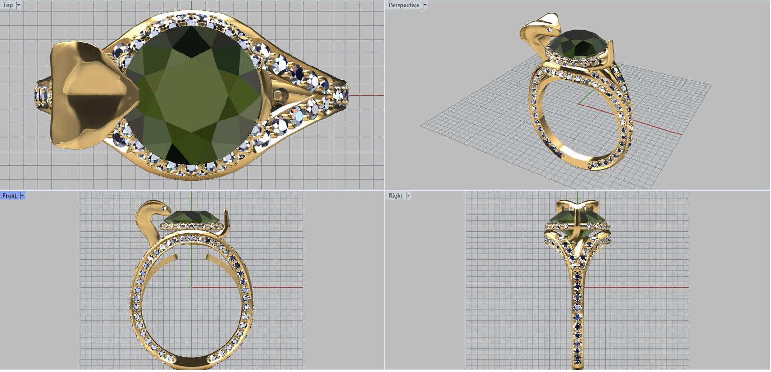This screenshot has height=372, width=771.
Task: Expand the Front viewport dropdown arrow
Action: click(22, 196)
